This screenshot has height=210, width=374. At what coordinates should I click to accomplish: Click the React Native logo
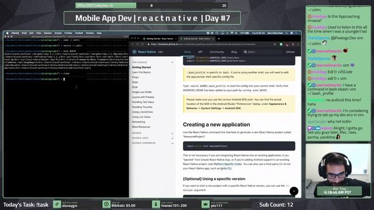134,52
